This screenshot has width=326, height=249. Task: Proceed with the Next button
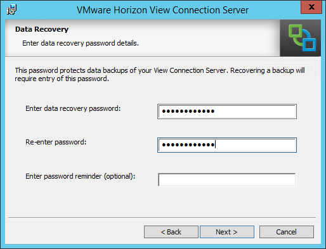pos(227,232)
